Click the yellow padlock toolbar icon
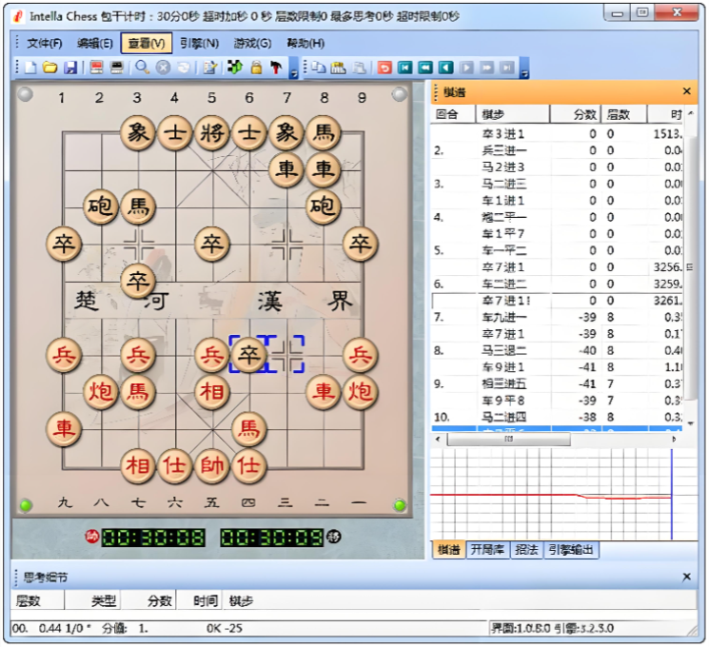Viewport: 709px width, 647px height. [256, 68]
